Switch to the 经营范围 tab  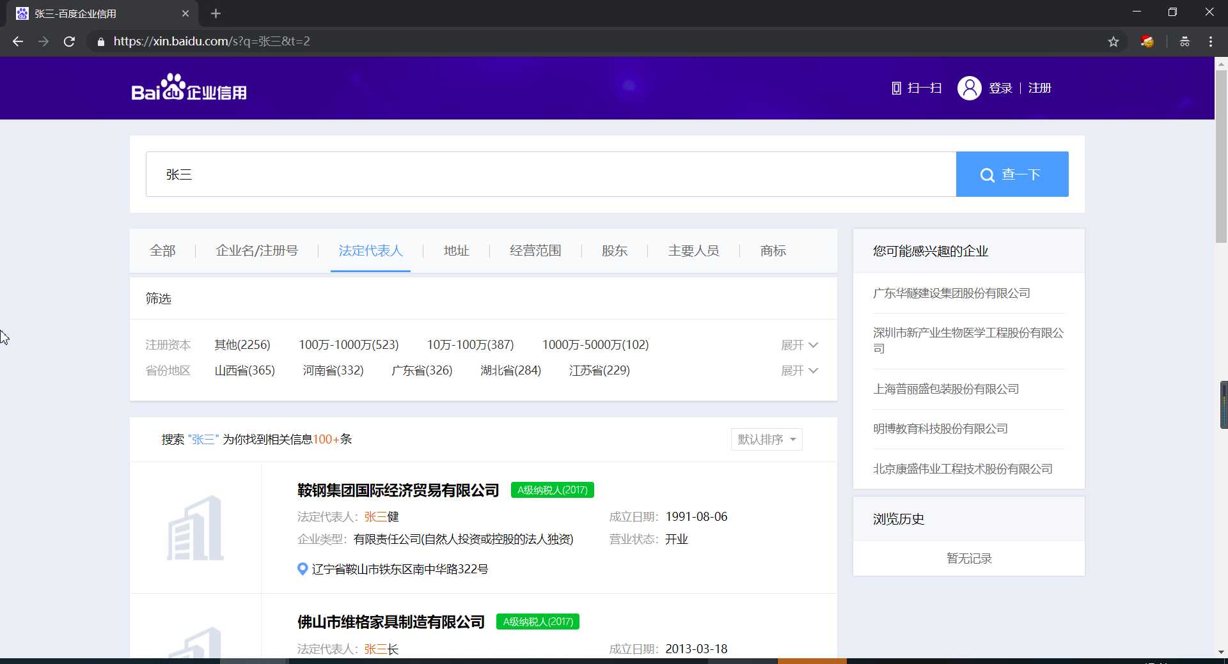(535, 251)
